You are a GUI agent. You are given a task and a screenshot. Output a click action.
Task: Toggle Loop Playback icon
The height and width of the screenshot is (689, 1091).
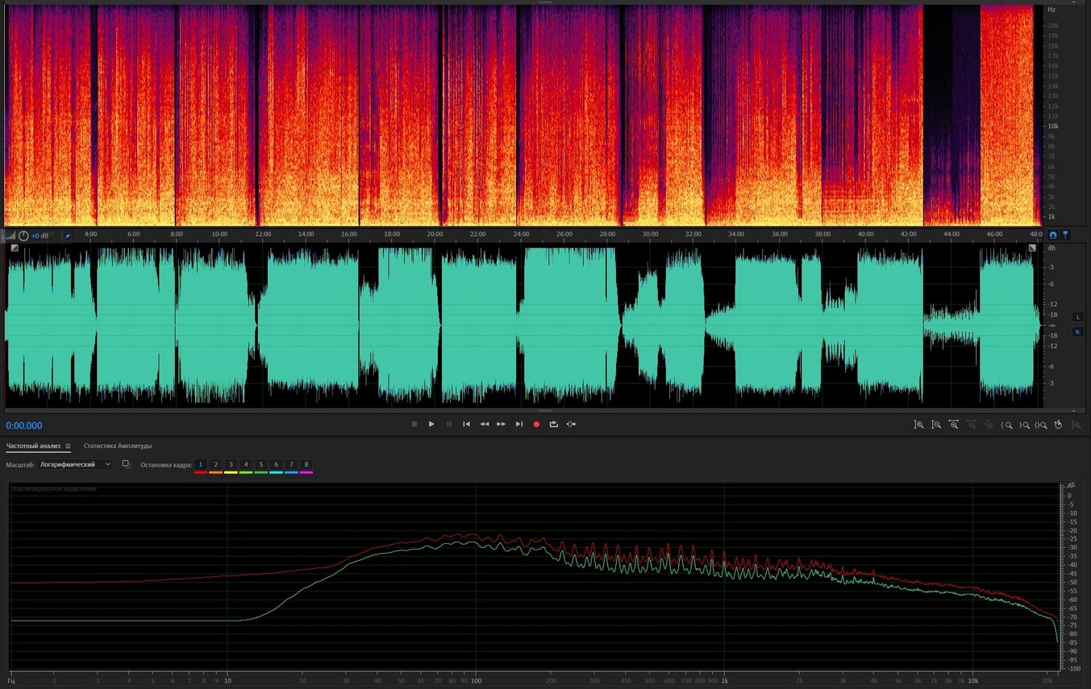click(554, 424)
